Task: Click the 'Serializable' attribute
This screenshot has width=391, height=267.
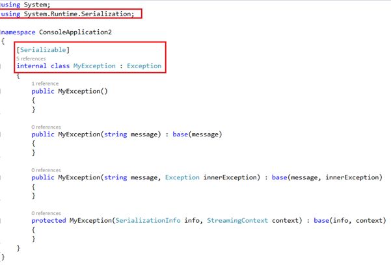Action: tap(43, 50)
